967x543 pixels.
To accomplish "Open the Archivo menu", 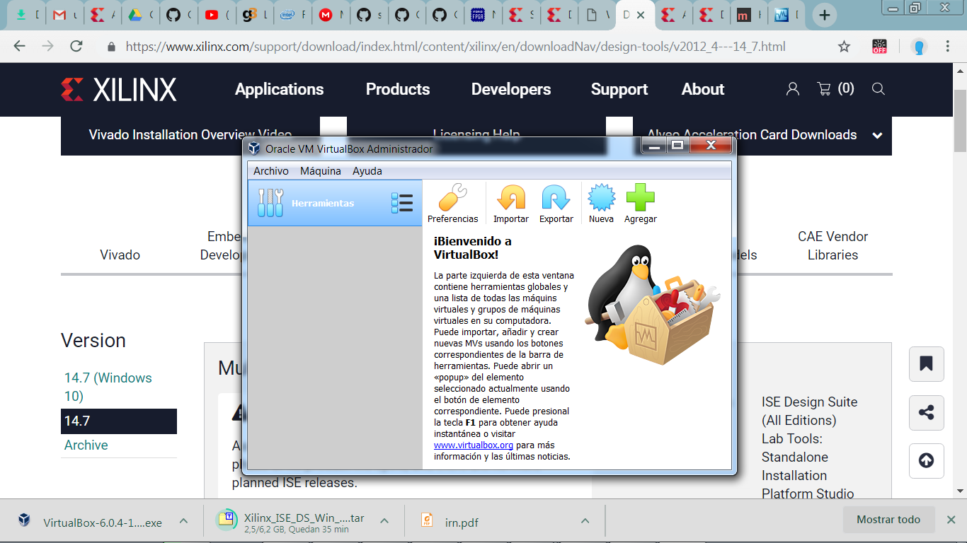I will 271,171.
